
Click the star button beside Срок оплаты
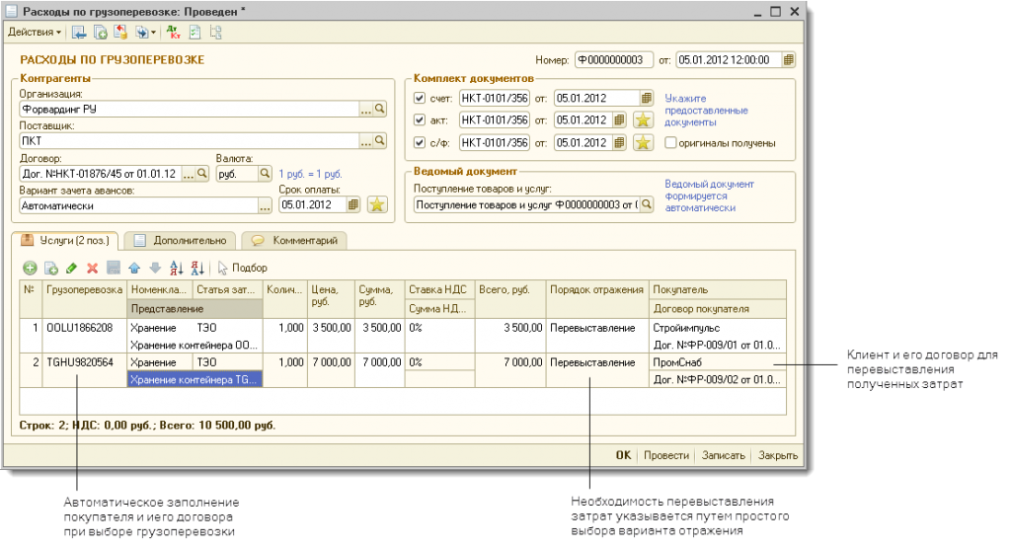[x=376, y=205]
